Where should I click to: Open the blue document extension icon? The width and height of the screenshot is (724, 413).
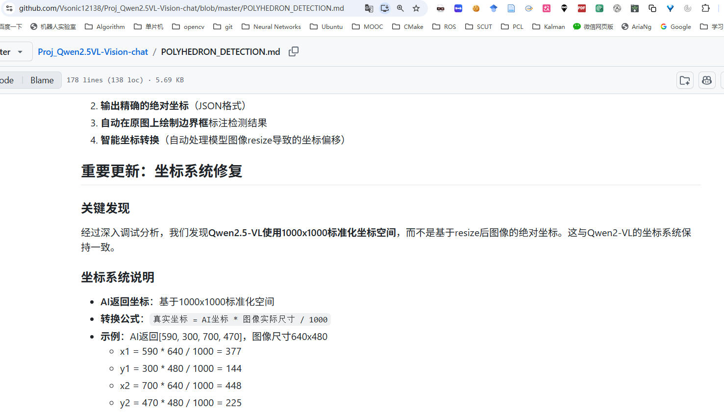coord(511,8)
